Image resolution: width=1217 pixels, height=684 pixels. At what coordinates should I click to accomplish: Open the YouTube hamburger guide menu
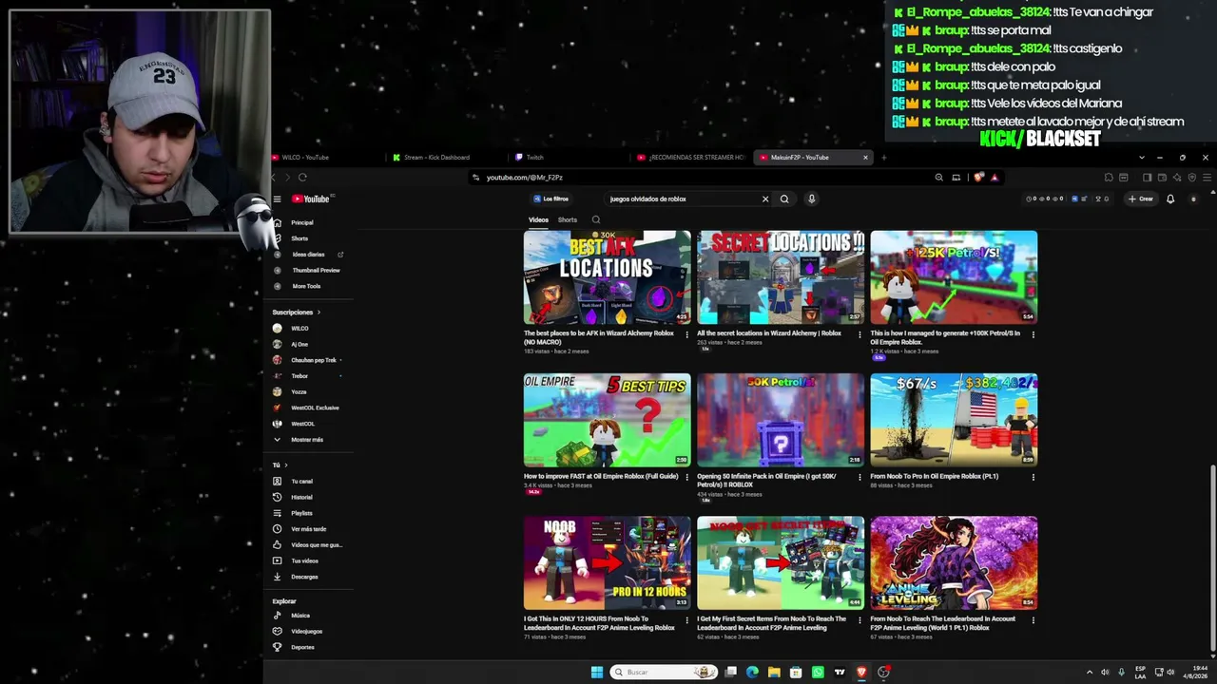pos(277,199)
